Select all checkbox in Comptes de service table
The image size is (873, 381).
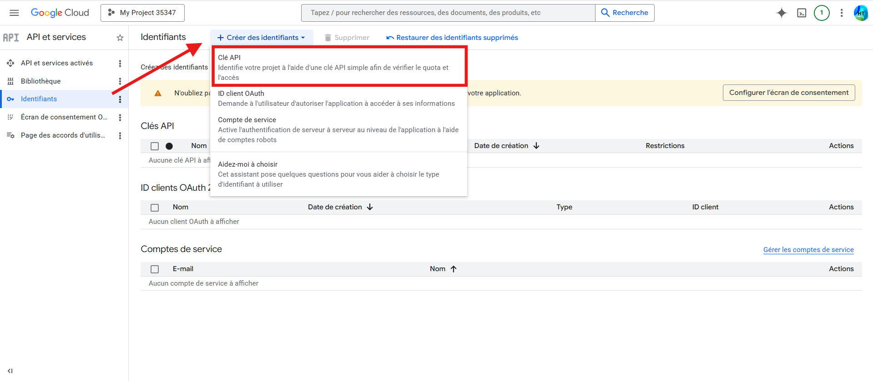155,269
